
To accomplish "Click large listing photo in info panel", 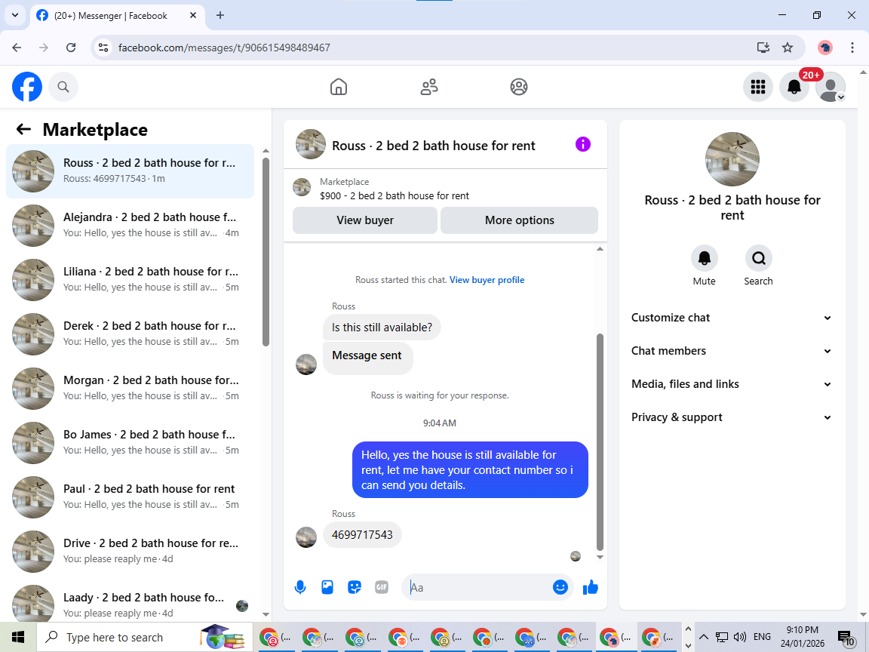I will [x=732, y=159].
